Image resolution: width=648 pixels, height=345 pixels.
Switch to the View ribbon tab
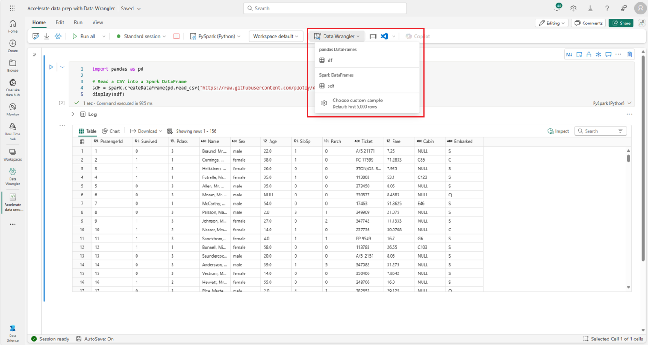pyautogui.click(x=98, y=22)
